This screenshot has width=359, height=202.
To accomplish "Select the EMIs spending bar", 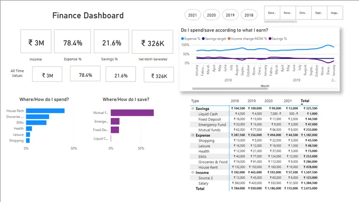I will coord(36,123).
